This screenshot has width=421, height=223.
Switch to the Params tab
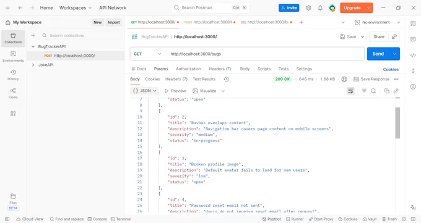[x=161, y=69]
